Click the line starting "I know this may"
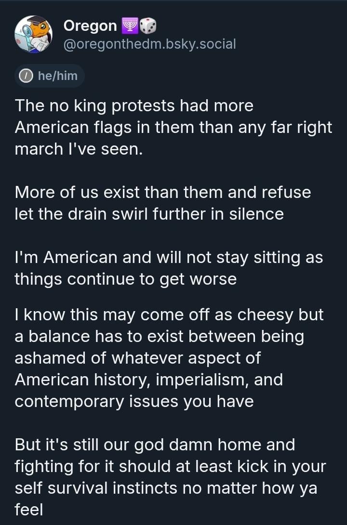347x525 pixels. tap(169, 315)
